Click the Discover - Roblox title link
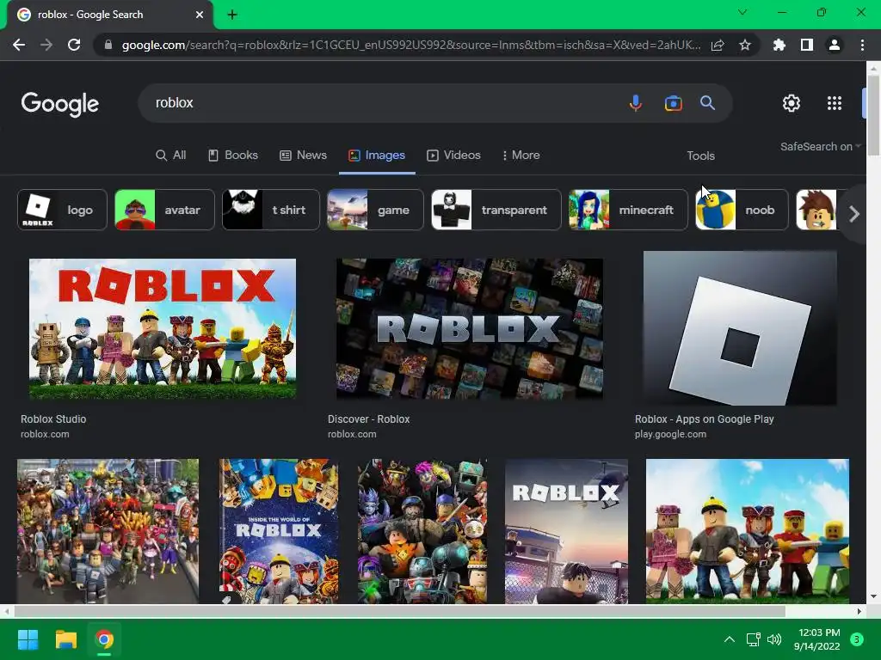The width and height of the screenshot is (881, 660). coord(368,419)
